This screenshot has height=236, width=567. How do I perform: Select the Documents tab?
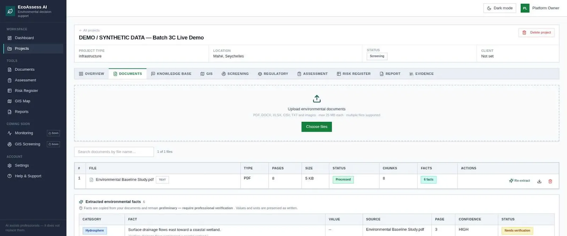click(128, 74)
